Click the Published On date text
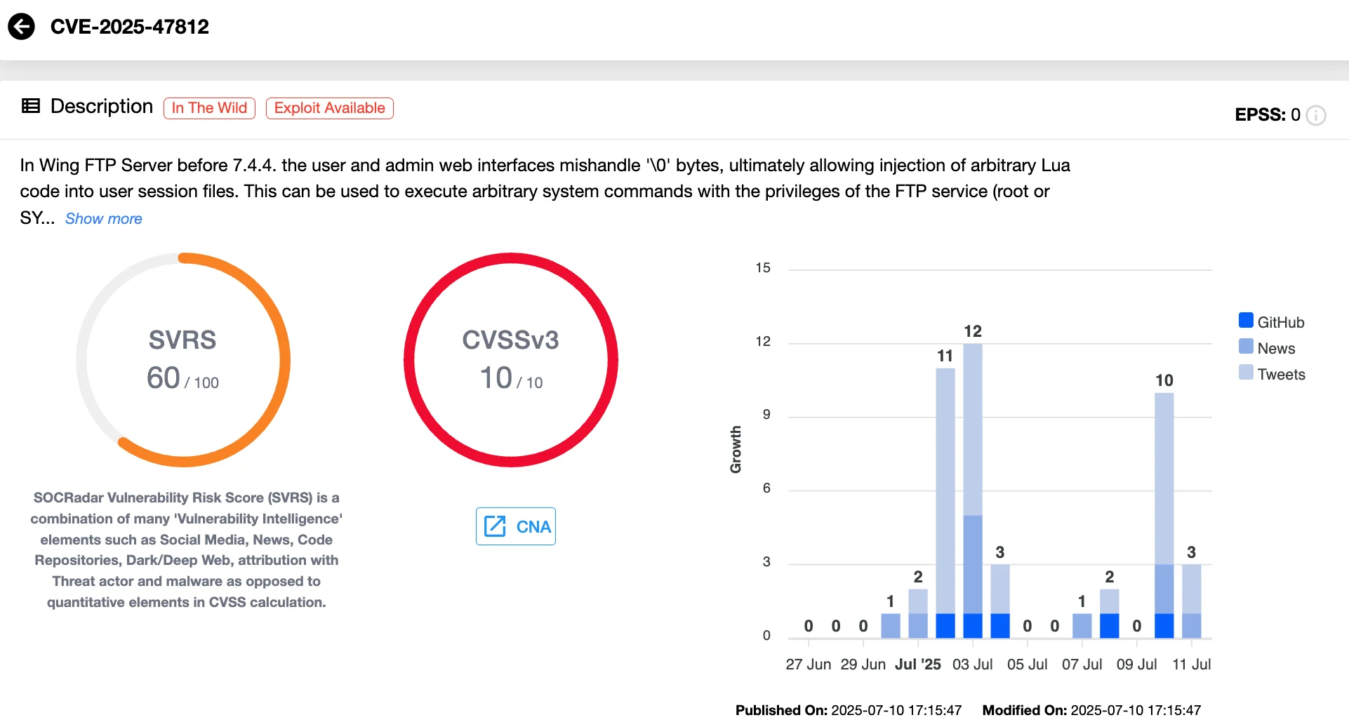1349x727 pixels. click(x=849, y=710)
